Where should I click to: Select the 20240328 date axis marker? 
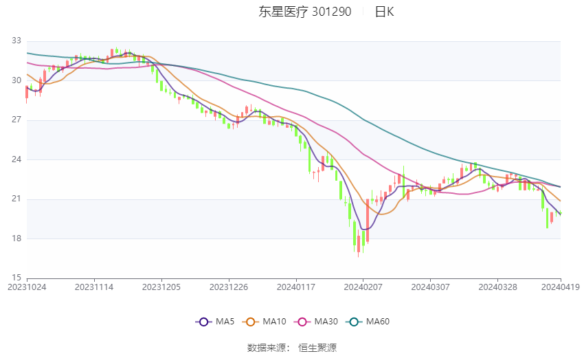coord(497,287)
